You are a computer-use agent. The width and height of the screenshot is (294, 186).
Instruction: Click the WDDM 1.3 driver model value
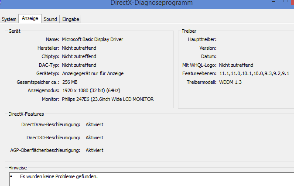tap(230, 82)
